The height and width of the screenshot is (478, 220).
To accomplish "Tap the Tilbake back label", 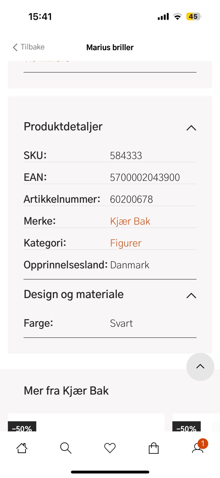I will coord(32,47).
